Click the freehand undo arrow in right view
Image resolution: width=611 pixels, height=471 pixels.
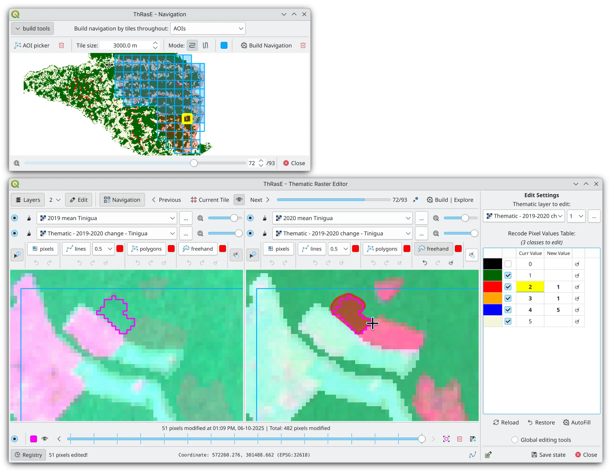pyautogui.click(x=425, y=263)
